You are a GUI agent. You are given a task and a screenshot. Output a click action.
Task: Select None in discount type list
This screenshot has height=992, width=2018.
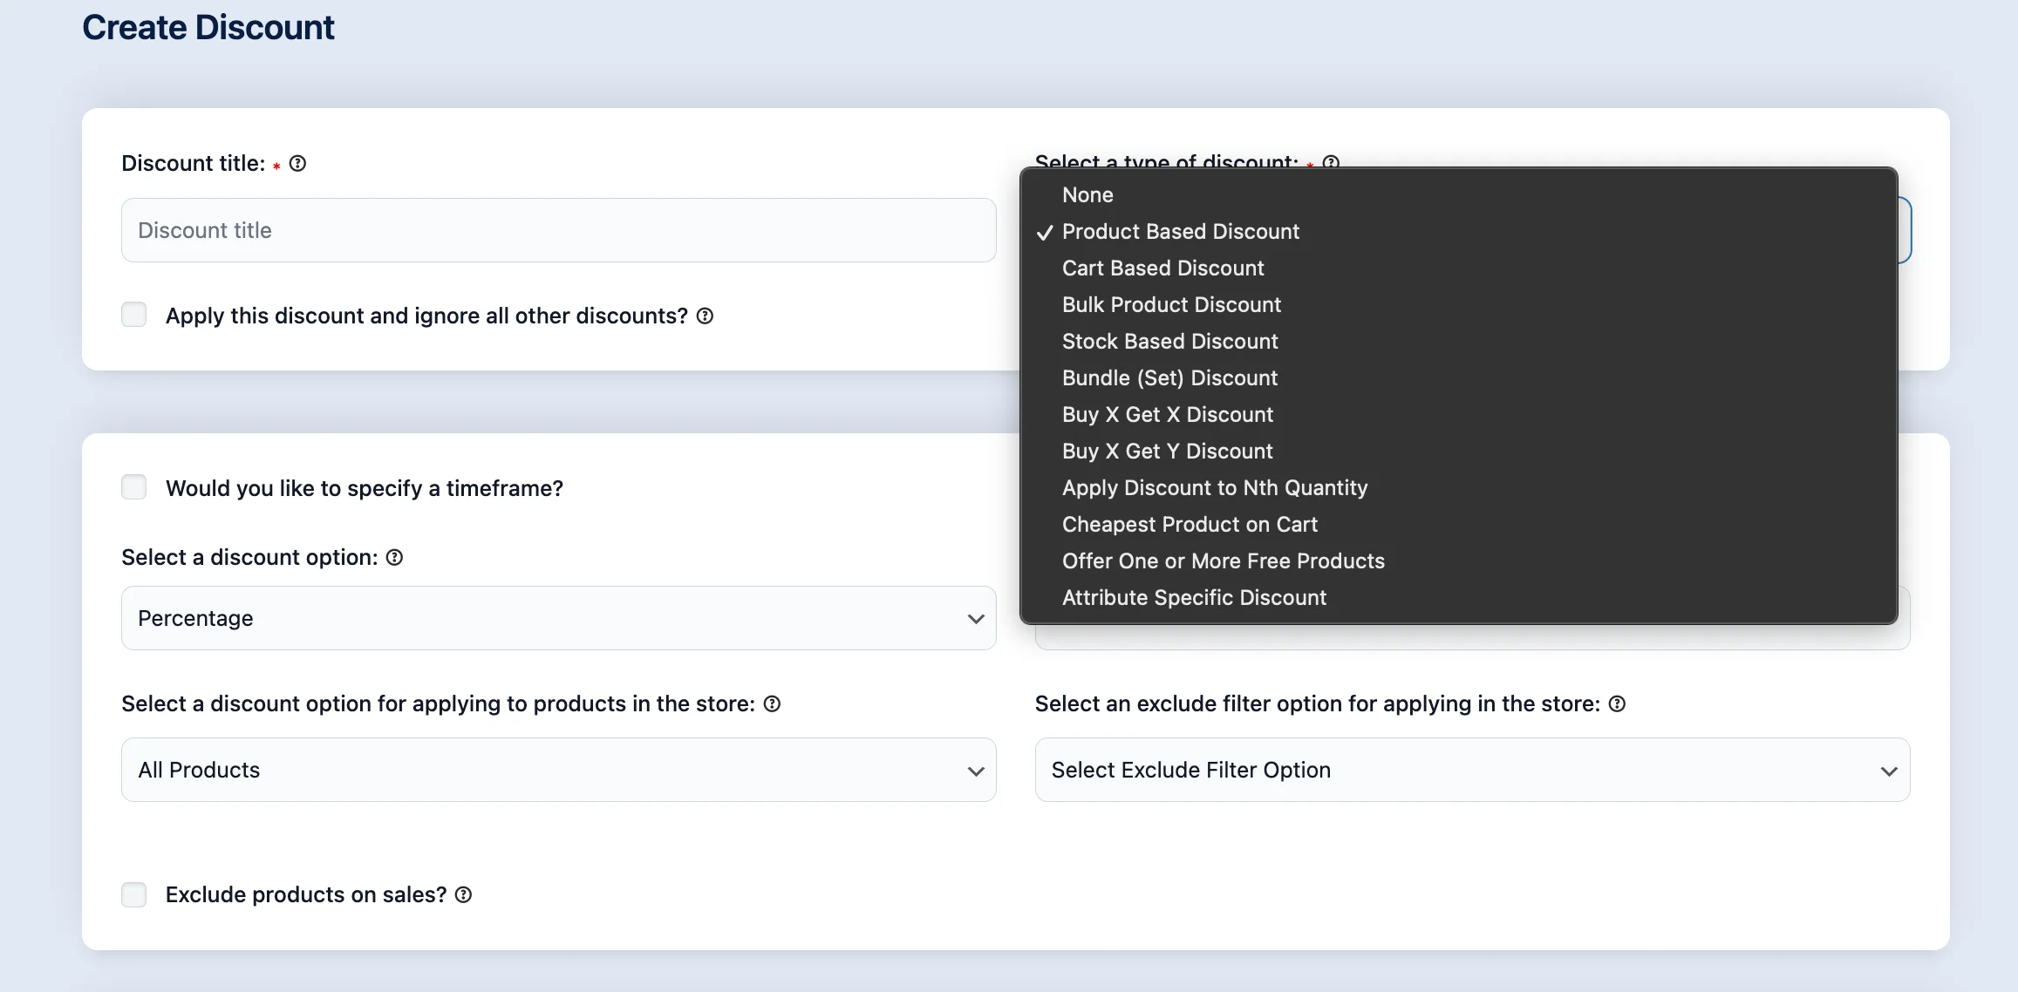(1087, 195)
